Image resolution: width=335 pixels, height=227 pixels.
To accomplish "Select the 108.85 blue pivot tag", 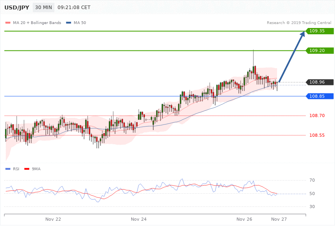I will 320,96.
